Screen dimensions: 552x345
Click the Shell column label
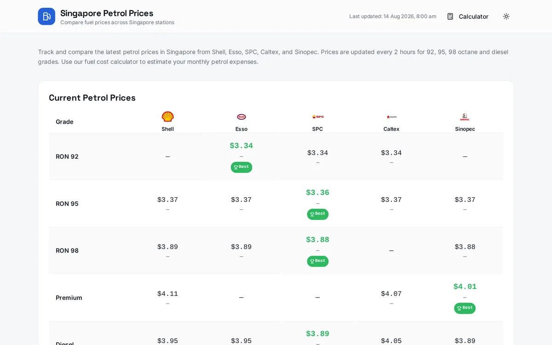pyautogui.click(x=168, y=129)
